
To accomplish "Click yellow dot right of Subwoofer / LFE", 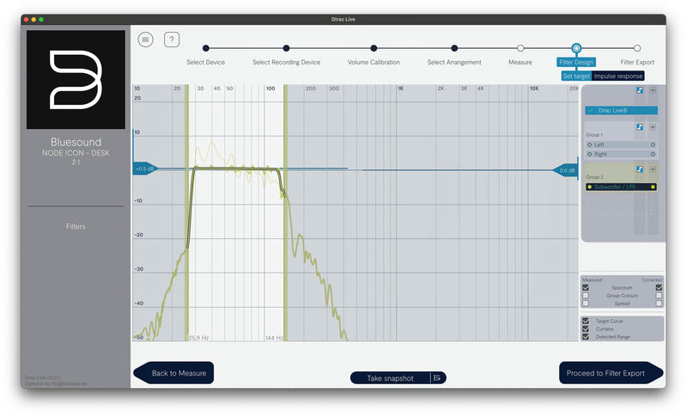I will pyautogui.click(x=653, y=187).
